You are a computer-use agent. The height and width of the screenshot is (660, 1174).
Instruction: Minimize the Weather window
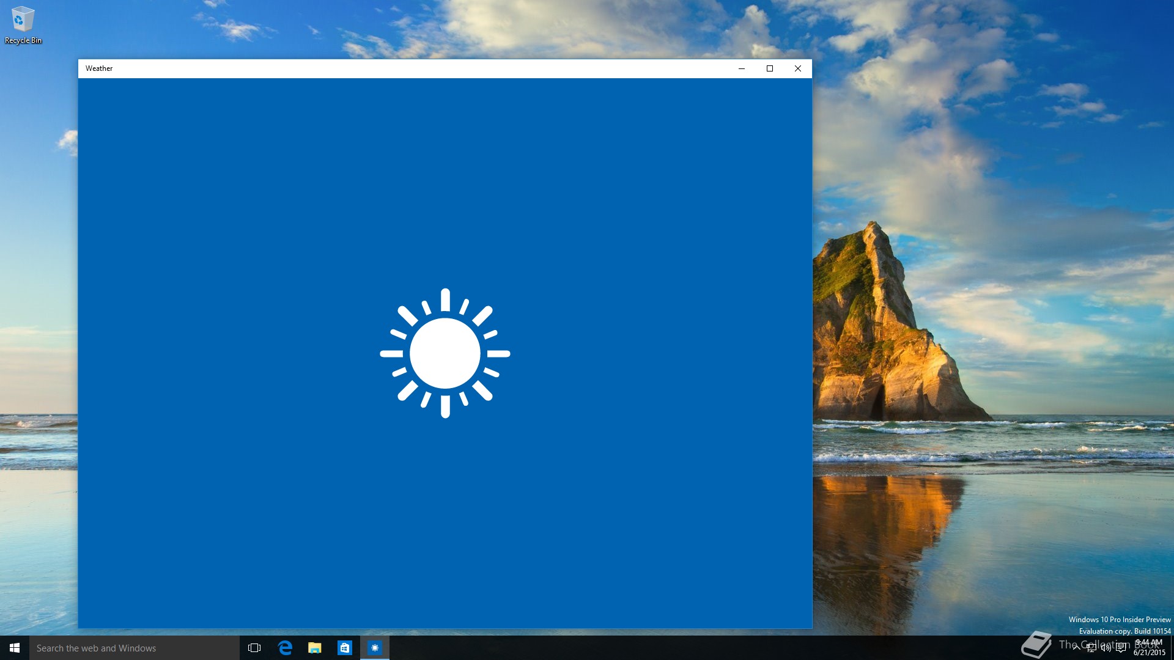pyautogui.click(x=742, y=68)
